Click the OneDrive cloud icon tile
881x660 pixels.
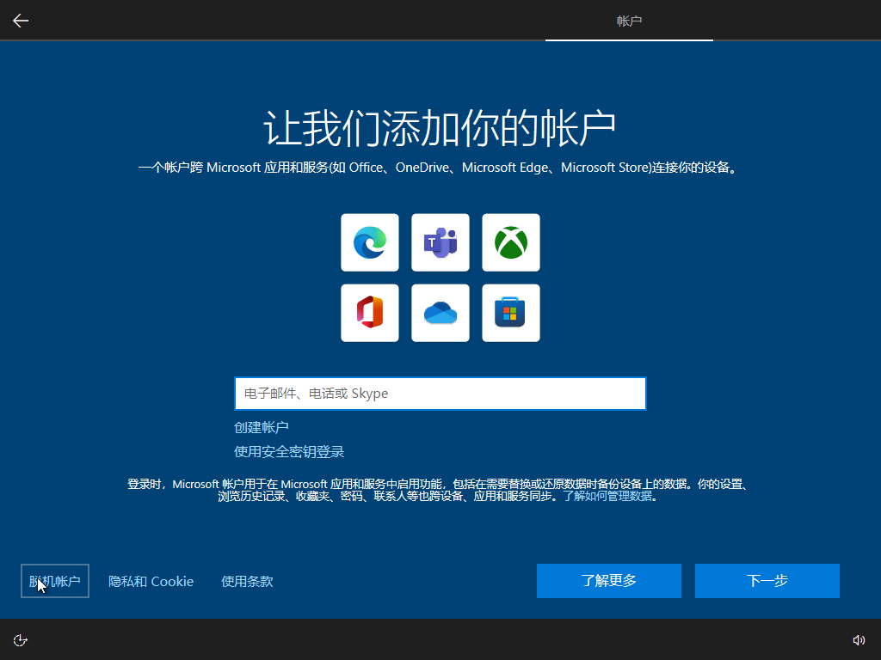pyautogui.click(x=440, y=313)
